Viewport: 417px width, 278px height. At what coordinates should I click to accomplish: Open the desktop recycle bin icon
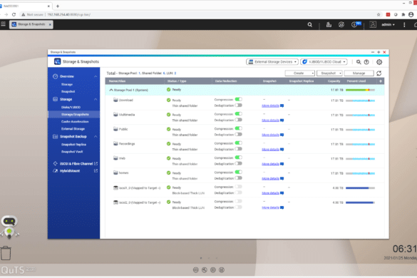click(x=6, y=253)
